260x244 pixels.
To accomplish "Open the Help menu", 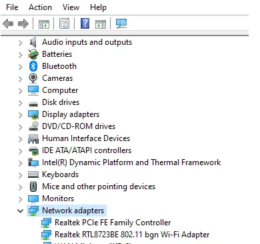I will [x=98, y=7].
